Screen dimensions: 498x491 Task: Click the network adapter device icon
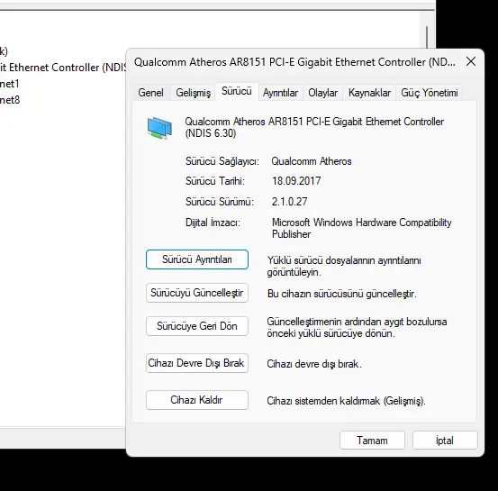pos(159,128)
